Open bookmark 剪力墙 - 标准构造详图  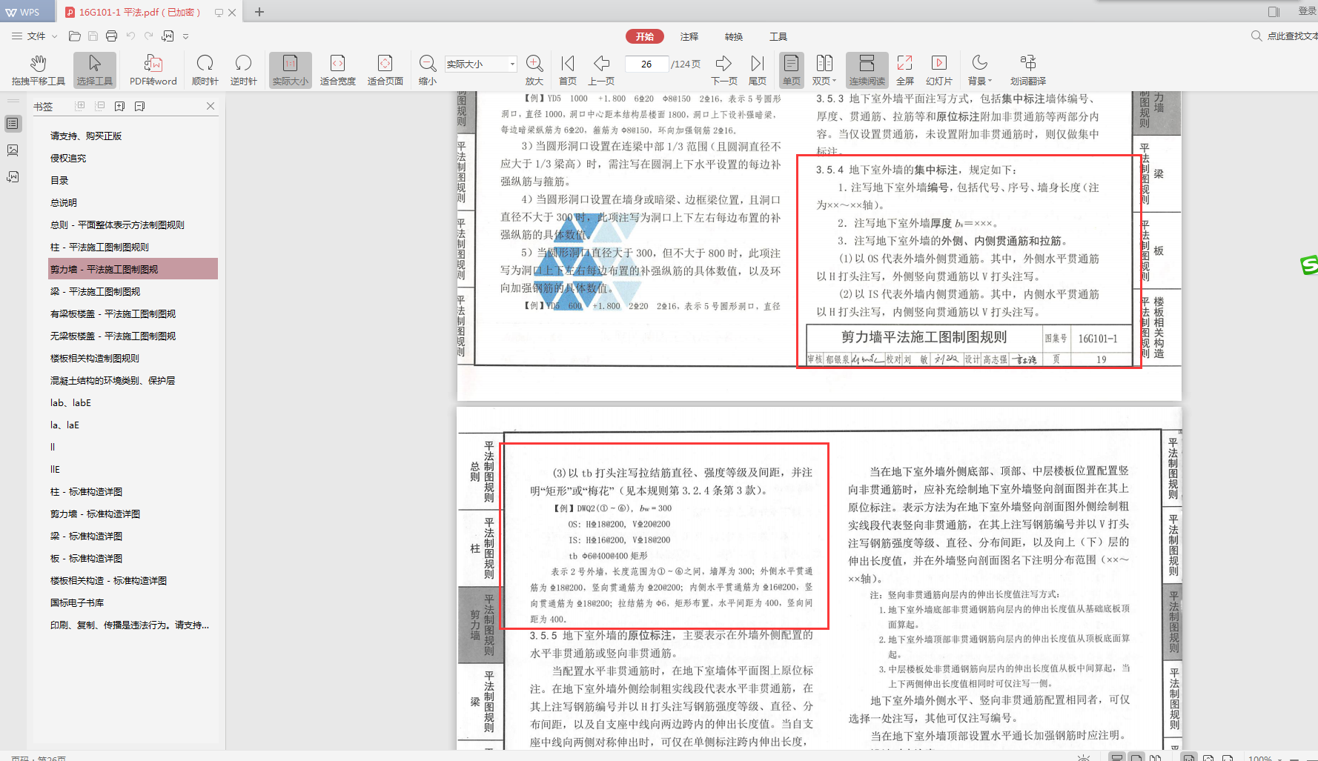pos(95,514)
